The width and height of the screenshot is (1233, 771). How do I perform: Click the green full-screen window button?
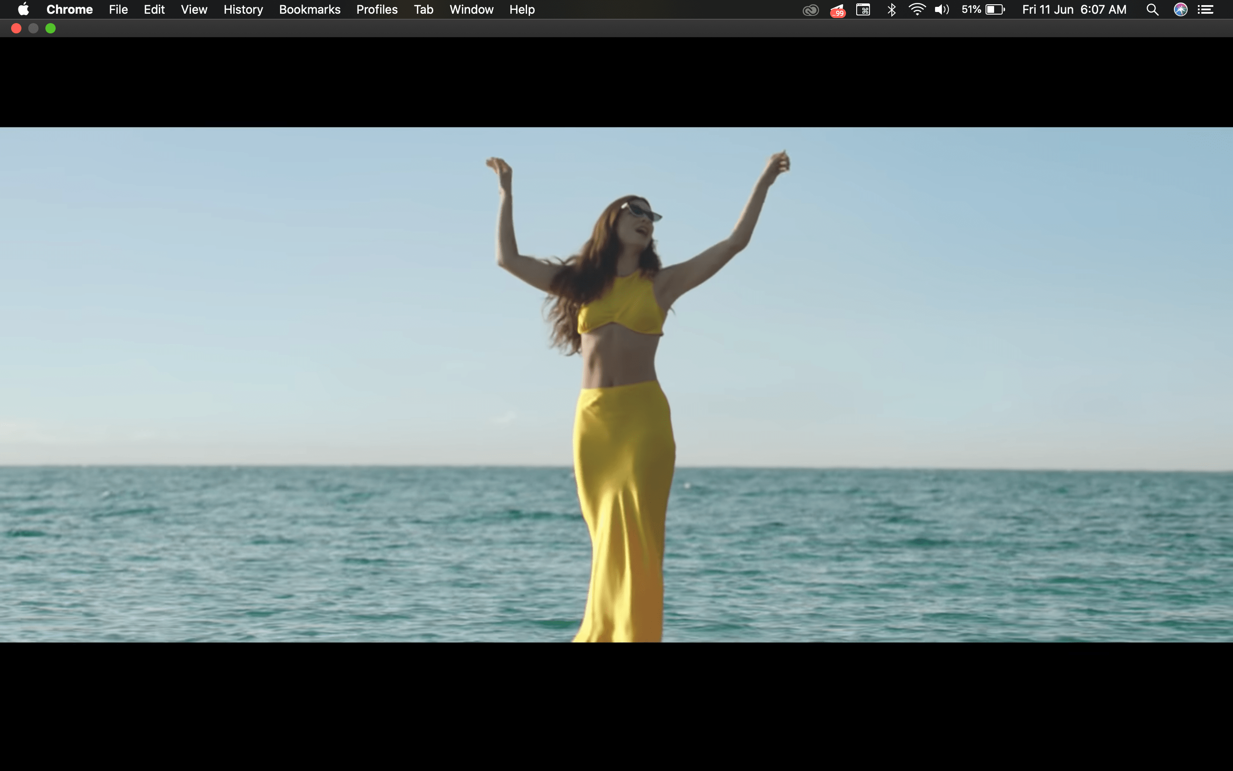click(x=51, y=29)
